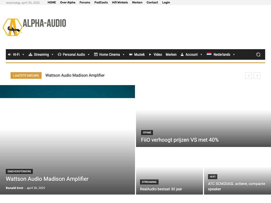Image resolution: width=271 pixels, height=203 pixels.
Task: Expand the Nederlands language dropdown arrow
Action: (234, 55)
